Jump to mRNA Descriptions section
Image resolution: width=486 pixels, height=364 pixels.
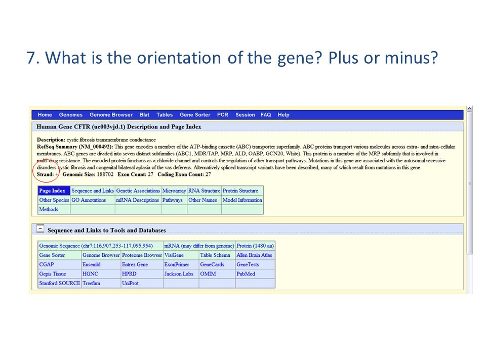[x=137, y=200]
